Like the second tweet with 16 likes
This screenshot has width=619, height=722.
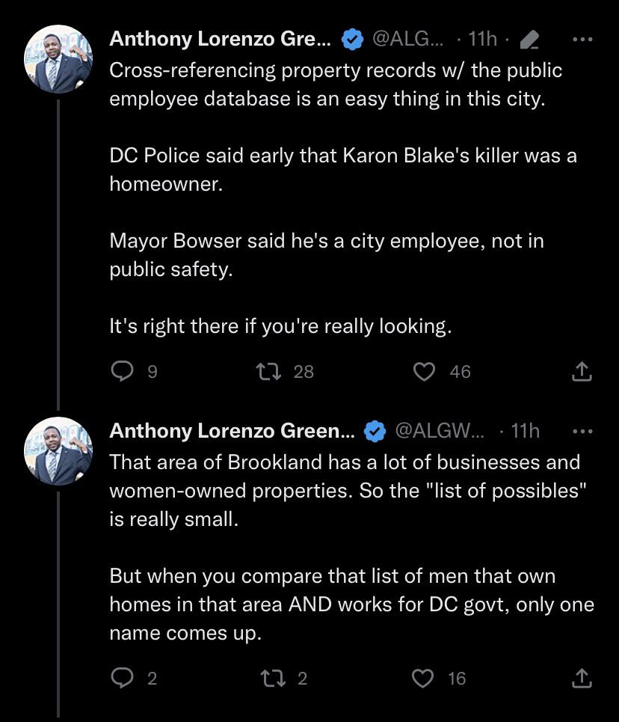click(424, 678)
